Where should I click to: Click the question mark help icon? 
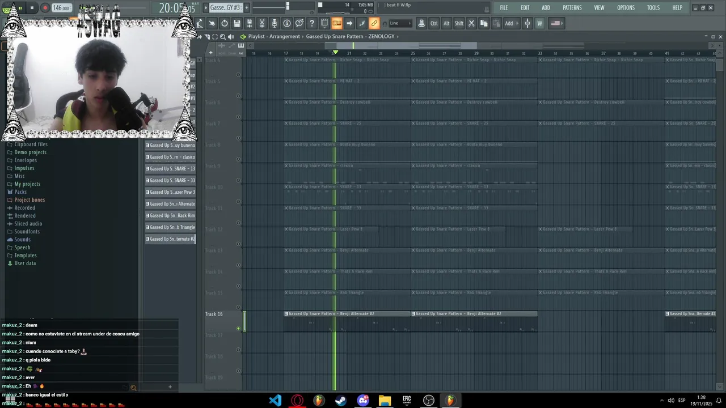pos(311,23)
